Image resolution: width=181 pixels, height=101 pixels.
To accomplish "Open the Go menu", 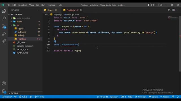I will click(38, 5).
